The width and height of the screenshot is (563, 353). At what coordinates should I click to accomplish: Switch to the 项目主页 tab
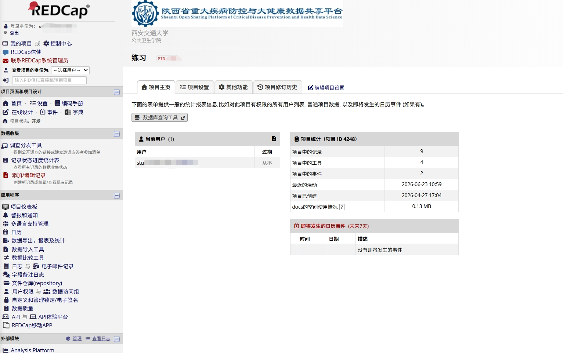pyautogui.click(x=156, y=87)
